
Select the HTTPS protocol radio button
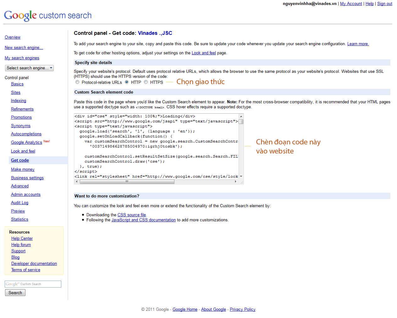pos(146,82)
